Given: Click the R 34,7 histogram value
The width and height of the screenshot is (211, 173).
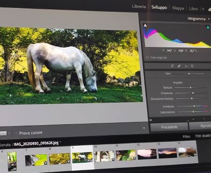Looking at the screenshot, I should coord(167,51).
